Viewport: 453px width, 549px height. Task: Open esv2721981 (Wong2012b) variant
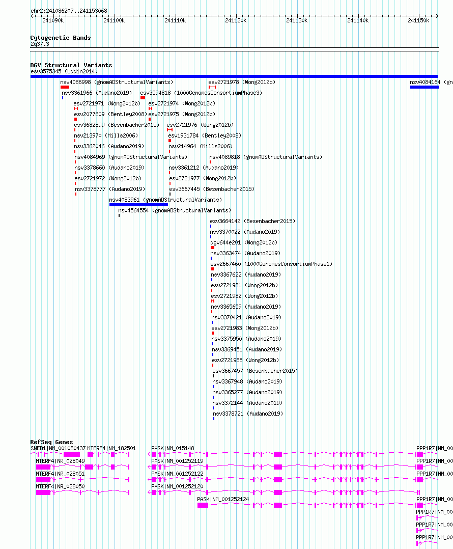(244, 285)
